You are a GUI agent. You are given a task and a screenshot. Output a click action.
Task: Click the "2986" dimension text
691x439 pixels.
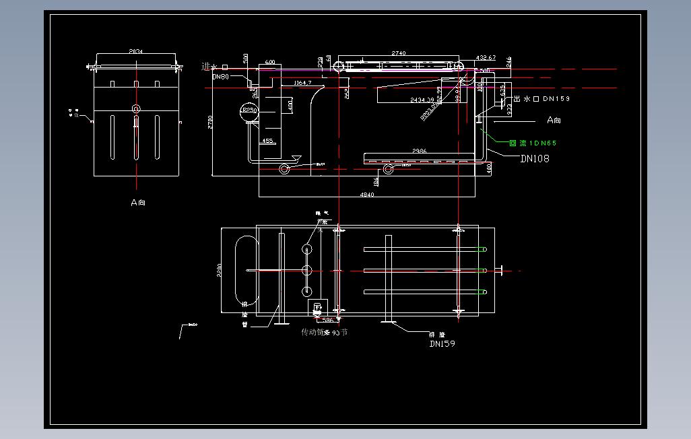419,151
